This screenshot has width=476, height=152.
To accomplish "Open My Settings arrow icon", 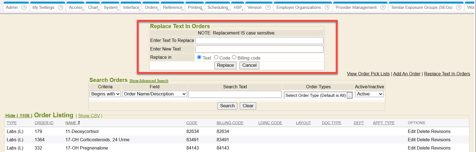I will click(60, 7).
